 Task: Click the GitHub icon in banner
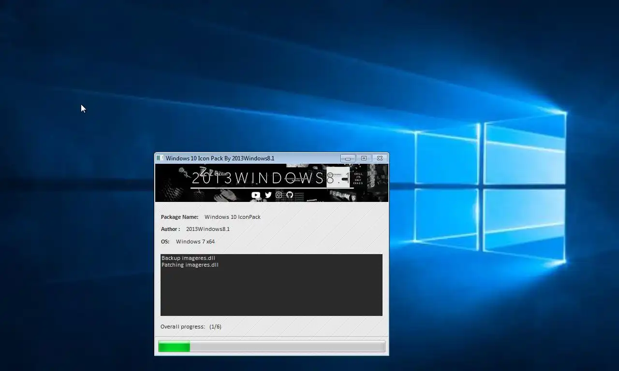point(290,195)
